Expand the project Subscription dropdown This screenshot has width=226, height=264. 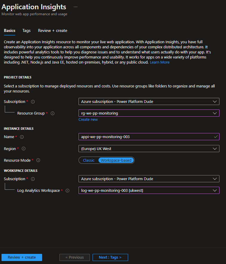(x=149, y=101)
